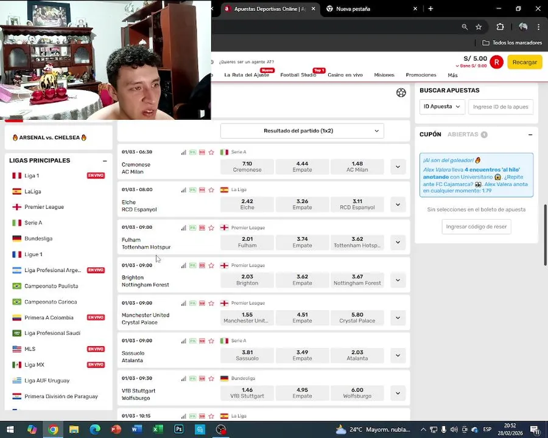The width and height of the screenshot is (548, 438).
Task: Open Football Studio menu item
Action: click(298, 75)
